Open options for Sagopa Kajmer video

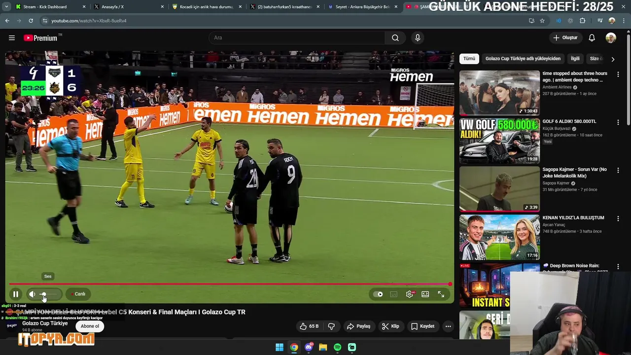click(618, 171)
